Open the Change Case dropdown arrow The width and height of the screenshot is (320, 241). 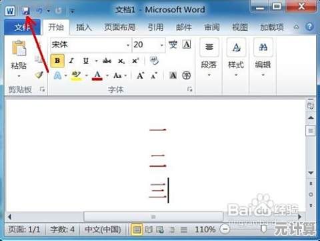(x=126, y=75)
